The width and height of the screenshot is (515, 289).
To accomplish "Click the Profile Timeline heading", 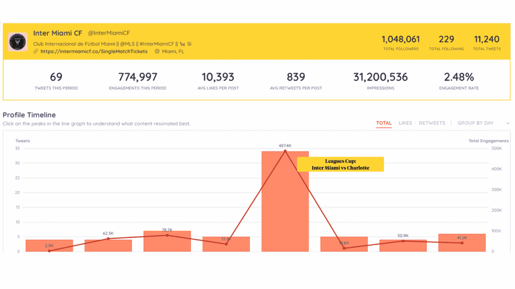I will 29,115.
